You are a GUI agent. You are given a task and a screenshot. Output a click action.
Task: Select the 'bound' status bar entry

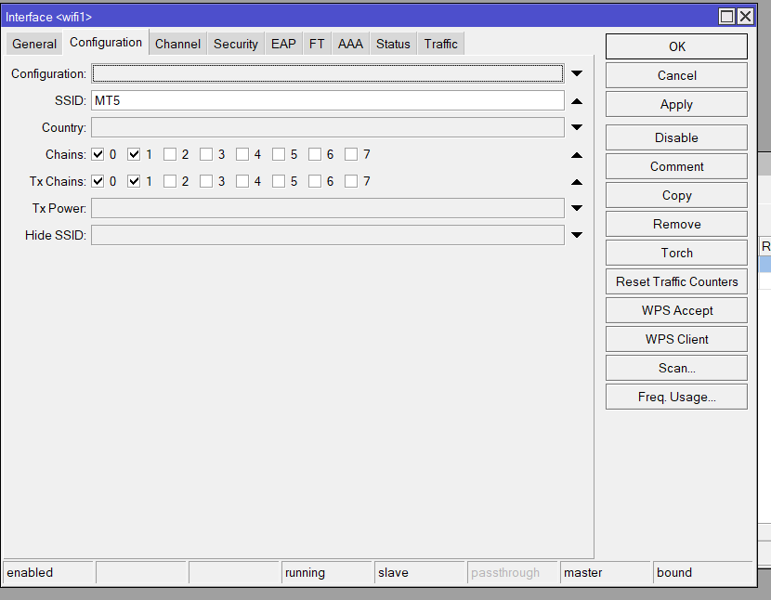click(702, 572)
